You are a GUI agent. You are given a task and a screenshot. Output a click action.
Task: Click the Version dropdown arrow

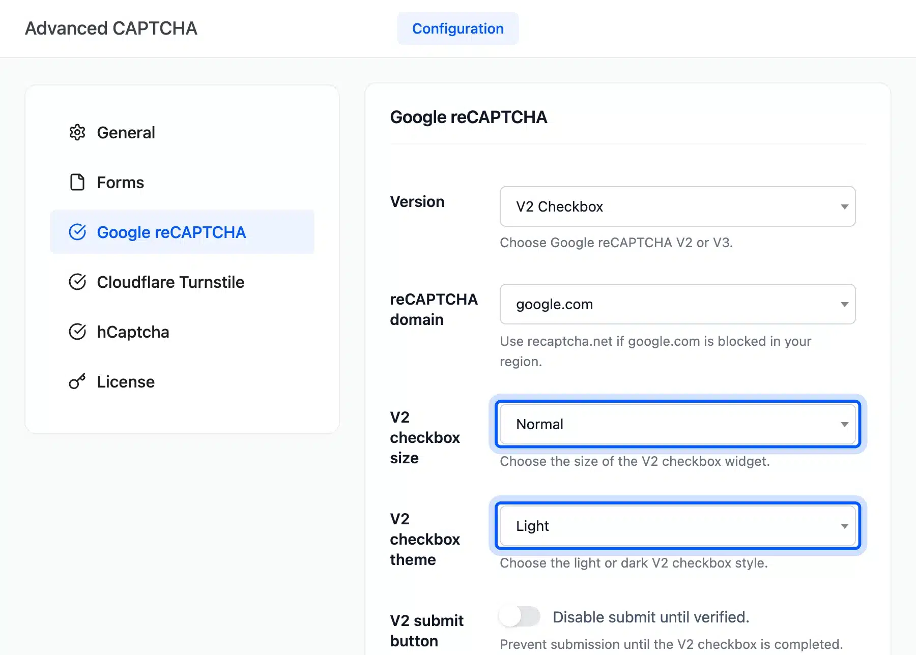tap(844, 206)
